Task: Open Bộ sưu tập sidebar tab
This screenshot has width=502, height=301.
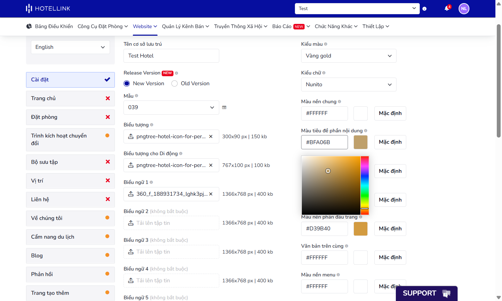Action: 70,162
